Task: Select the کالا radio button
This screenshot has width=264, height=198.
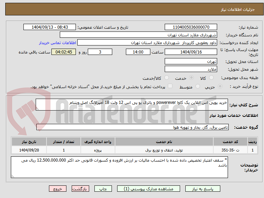Action: click(211, 78)
